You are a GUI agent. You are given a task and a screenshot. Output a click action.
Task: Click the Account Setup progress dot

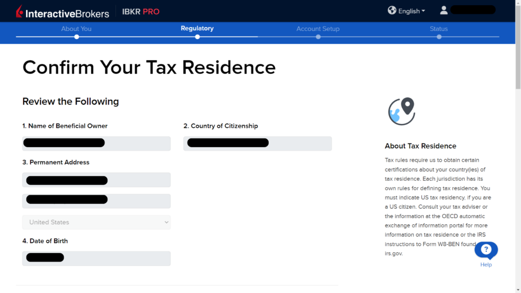[x=318, y=37]
